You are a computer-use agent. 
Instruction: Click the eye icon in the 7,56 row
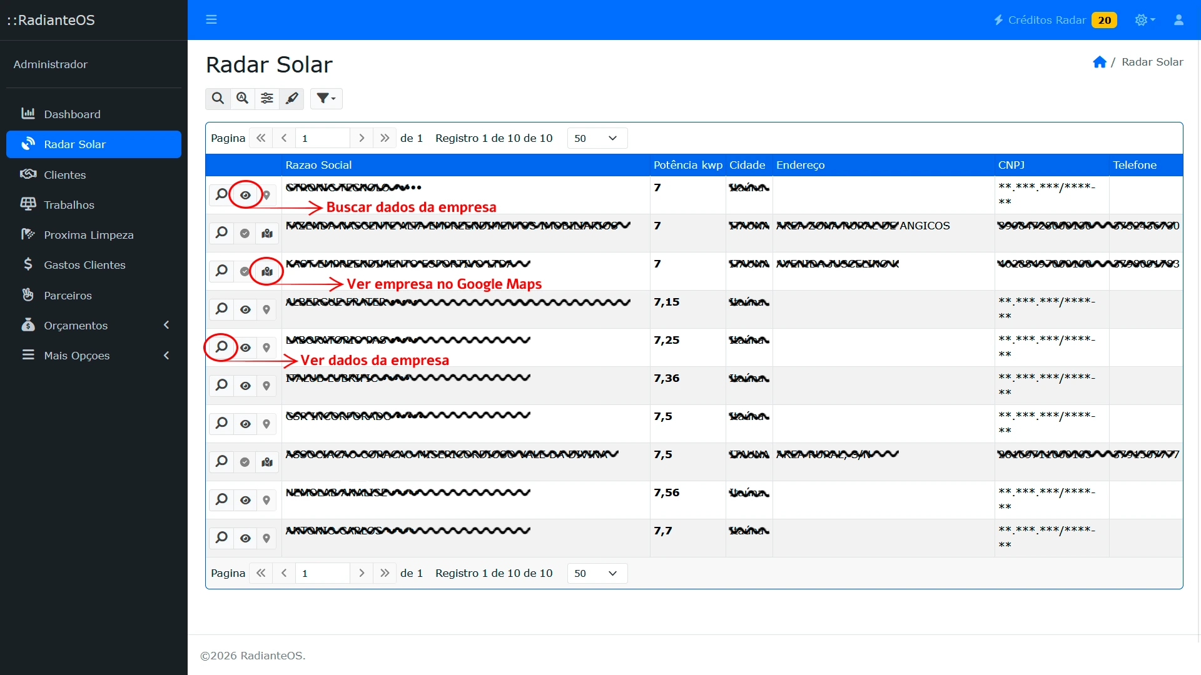click(x=245, y=500)
